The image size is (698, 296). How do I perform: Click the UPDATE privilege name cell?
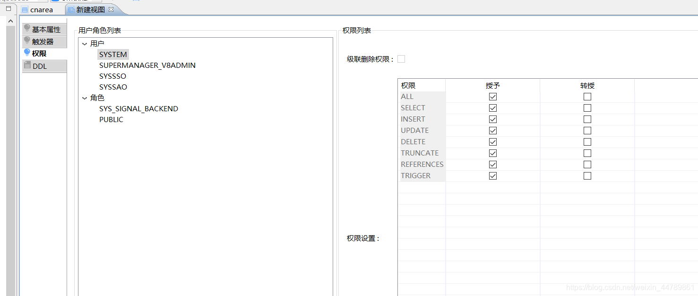[422, 131]
